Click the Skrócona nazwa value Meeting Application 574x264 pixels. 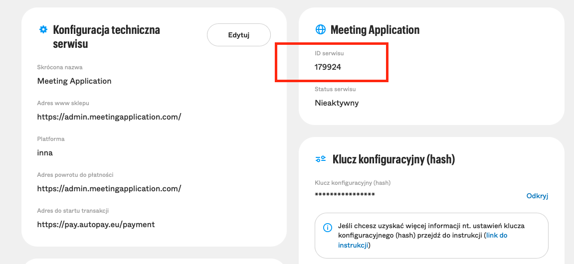[74, 81]
